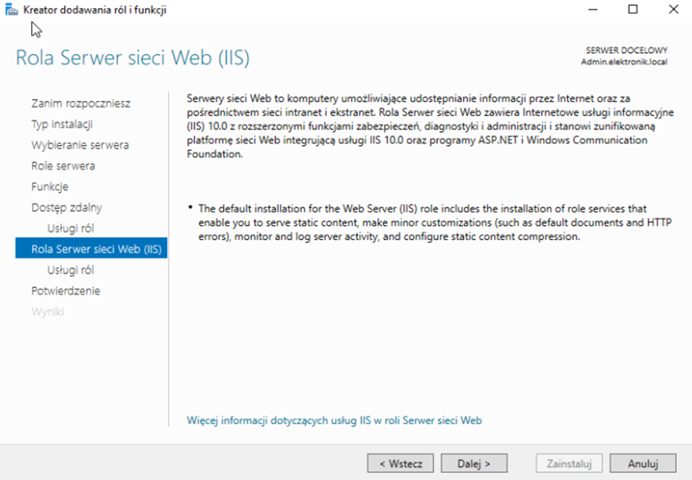Click the greyed-out Wyniki step

(47, 311)
